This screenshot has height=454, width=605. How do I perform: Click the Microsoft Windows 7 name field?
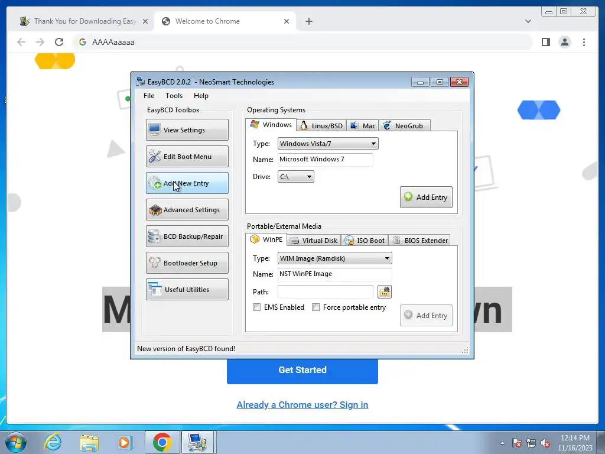point(326,160)
